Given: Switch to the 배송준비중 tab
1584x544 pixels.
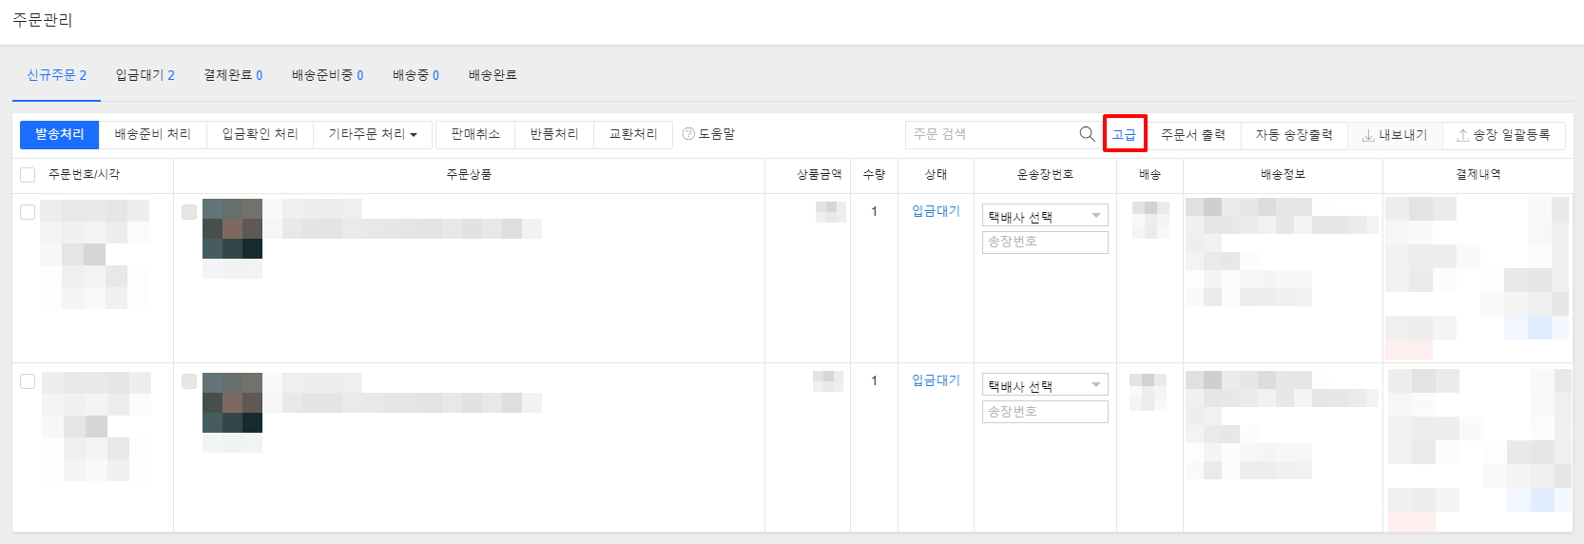Looking at the screenshot, I should (x=327, y=75).
